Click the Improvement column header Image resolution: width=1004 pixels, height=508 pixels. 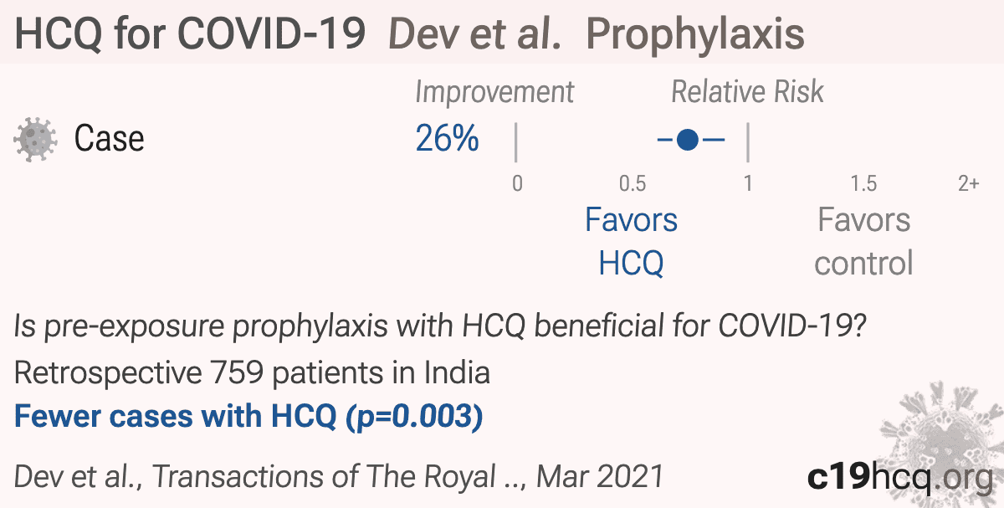[494, 92]
